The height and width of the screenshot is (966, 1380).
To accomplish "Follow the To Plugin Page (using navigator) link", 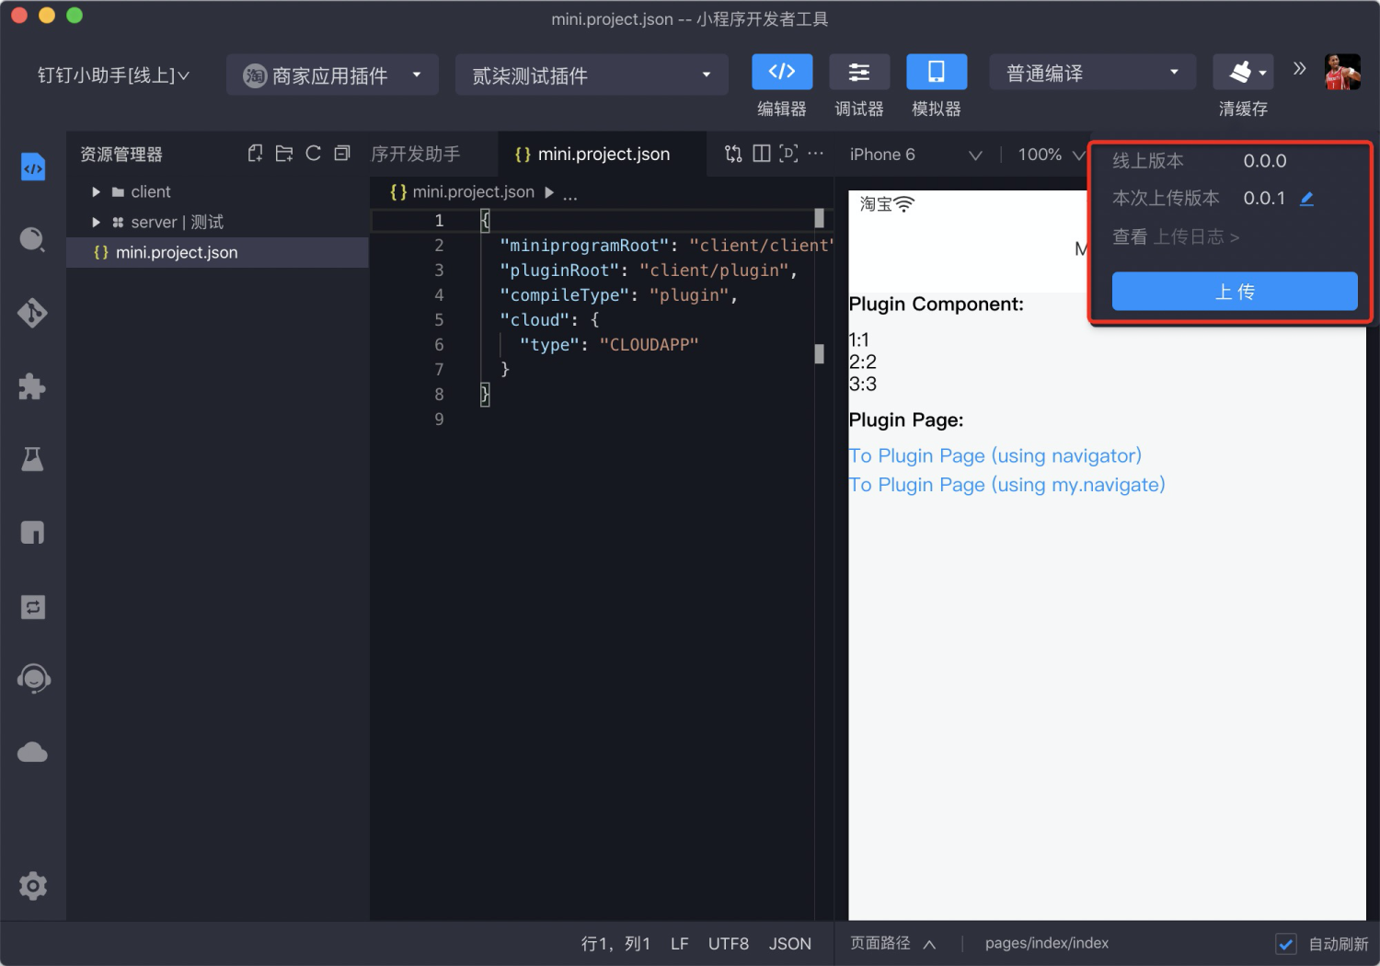I will pos(995,455).
